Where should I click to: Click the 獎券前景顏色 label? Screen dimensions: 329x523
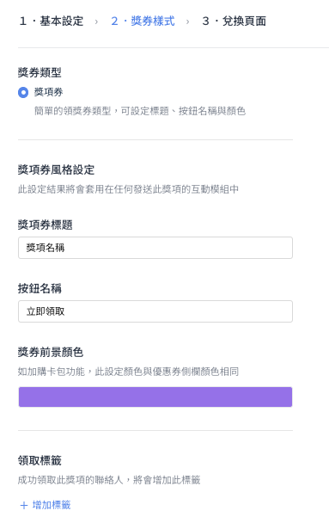[51, 352]
